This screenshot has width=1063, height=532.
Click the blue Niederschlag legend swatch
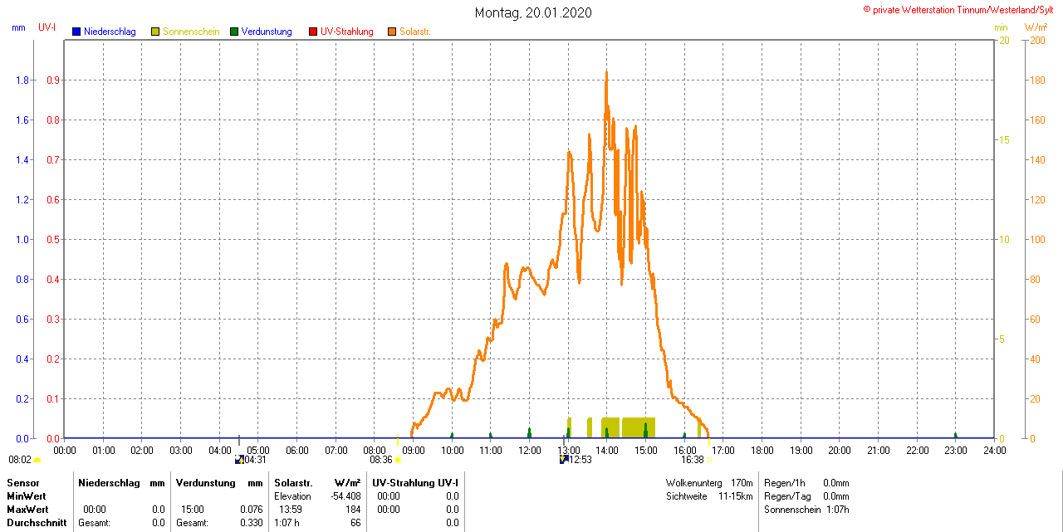coord(76,32)
